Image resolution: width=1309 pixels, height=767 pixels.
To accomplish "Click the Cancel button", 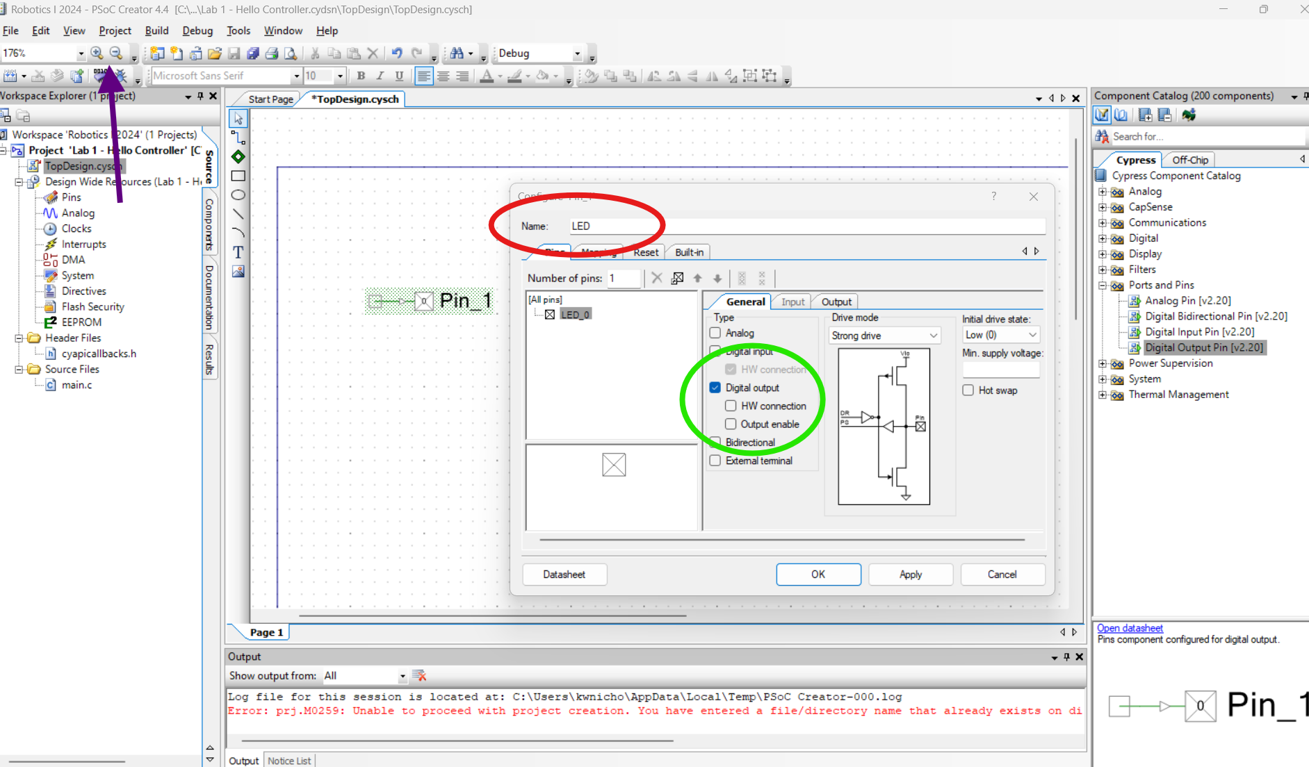I will pos(1002,575).
